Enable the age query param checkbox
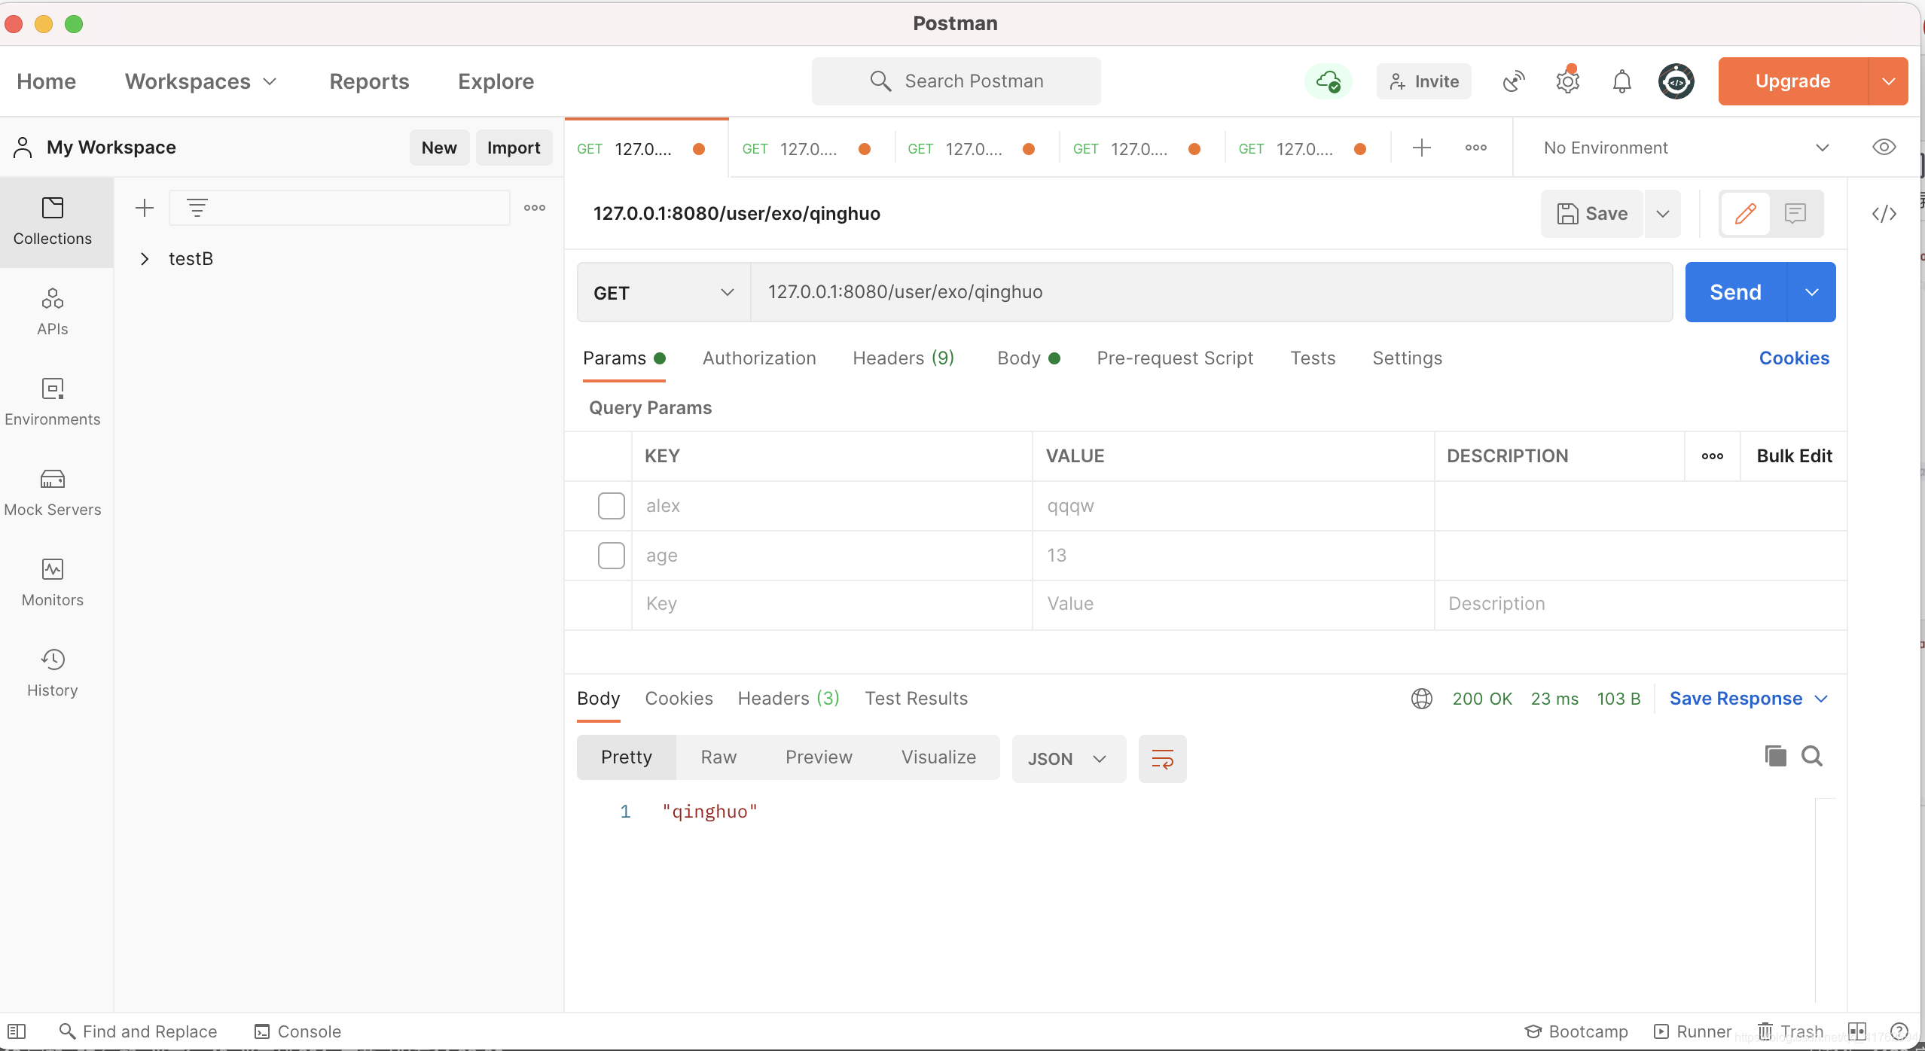Image resolution: width=1925 pixels, height=1051 pixels. [611, 556]
